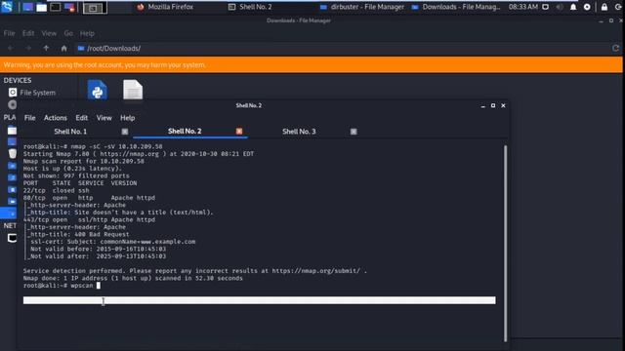Click the /root/Downloads/ location bar
This screenshot has height=351, width=625.
(x=343, y=48)
